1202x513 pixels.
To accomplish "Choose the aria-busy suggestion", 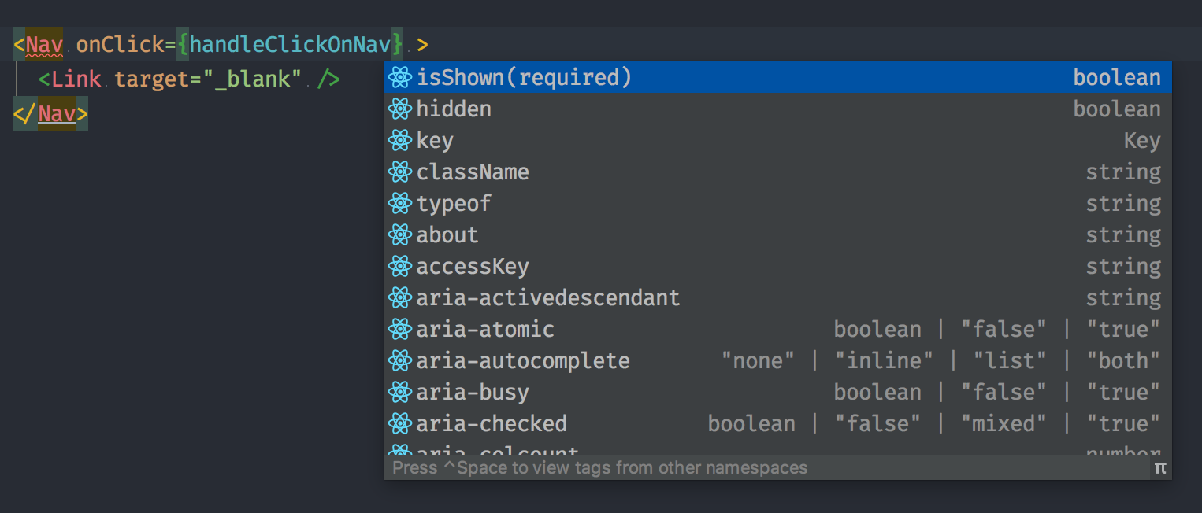I will [x=778, y=392].
